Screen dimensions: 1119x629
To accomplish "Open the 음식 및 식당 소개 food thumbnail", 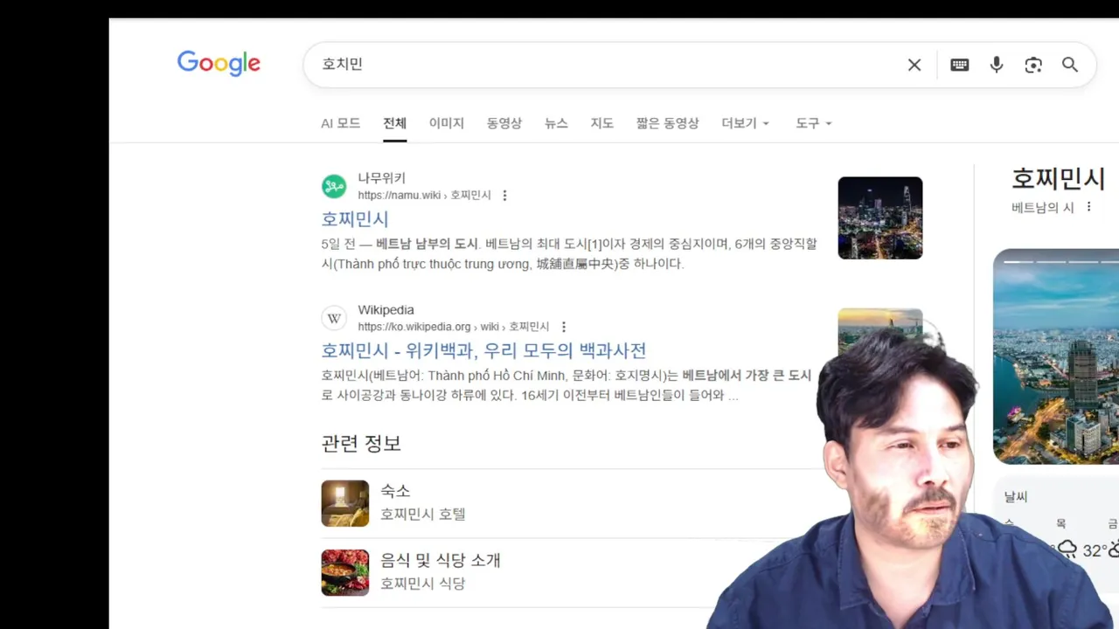I will click(345, 572).
